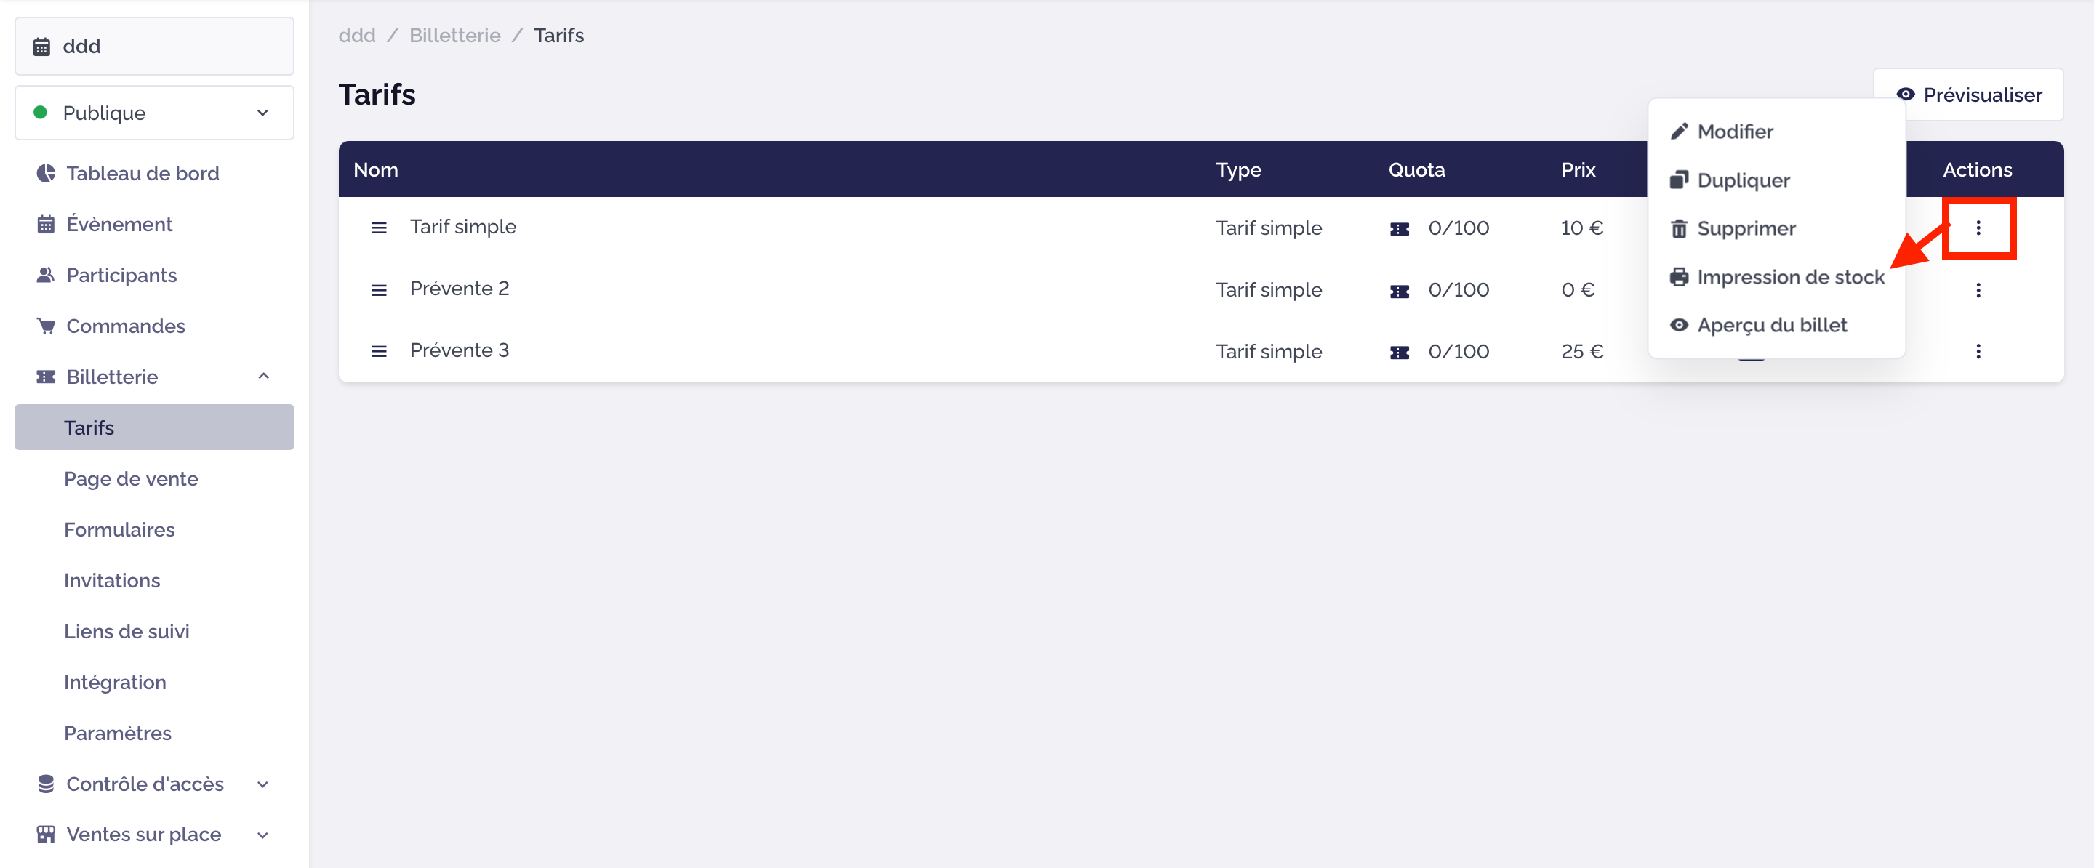Click the ddd event selector box
The image size is (2094, 868).
coord(154,47)
